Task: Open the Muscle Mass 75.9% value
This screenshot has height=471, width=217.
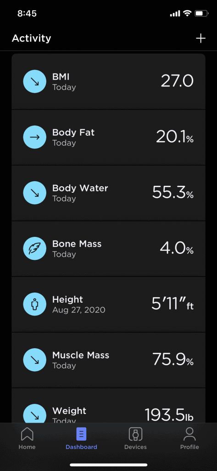Action: click(173, 360)
